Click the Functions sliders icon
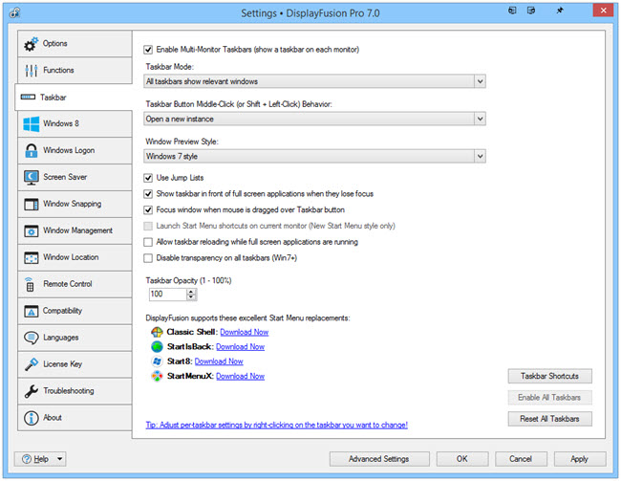The width and height of the screenshot is (621, 481). click(x=31, y=71)
